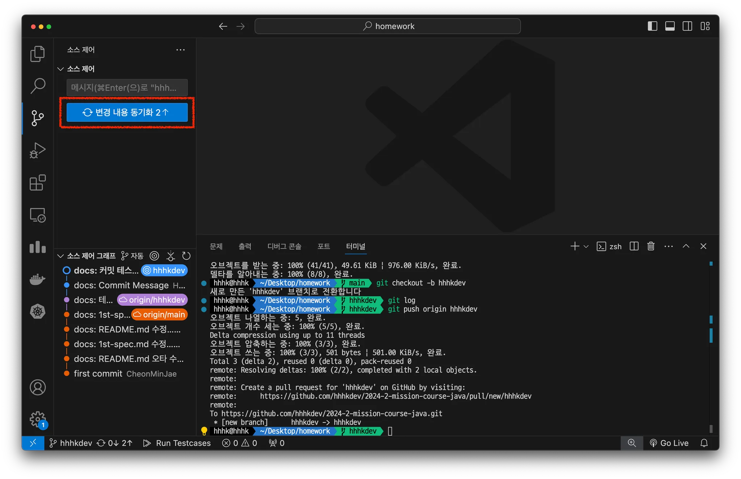Open the new terminal launch profile dropdown arrow

pos(586,247)
